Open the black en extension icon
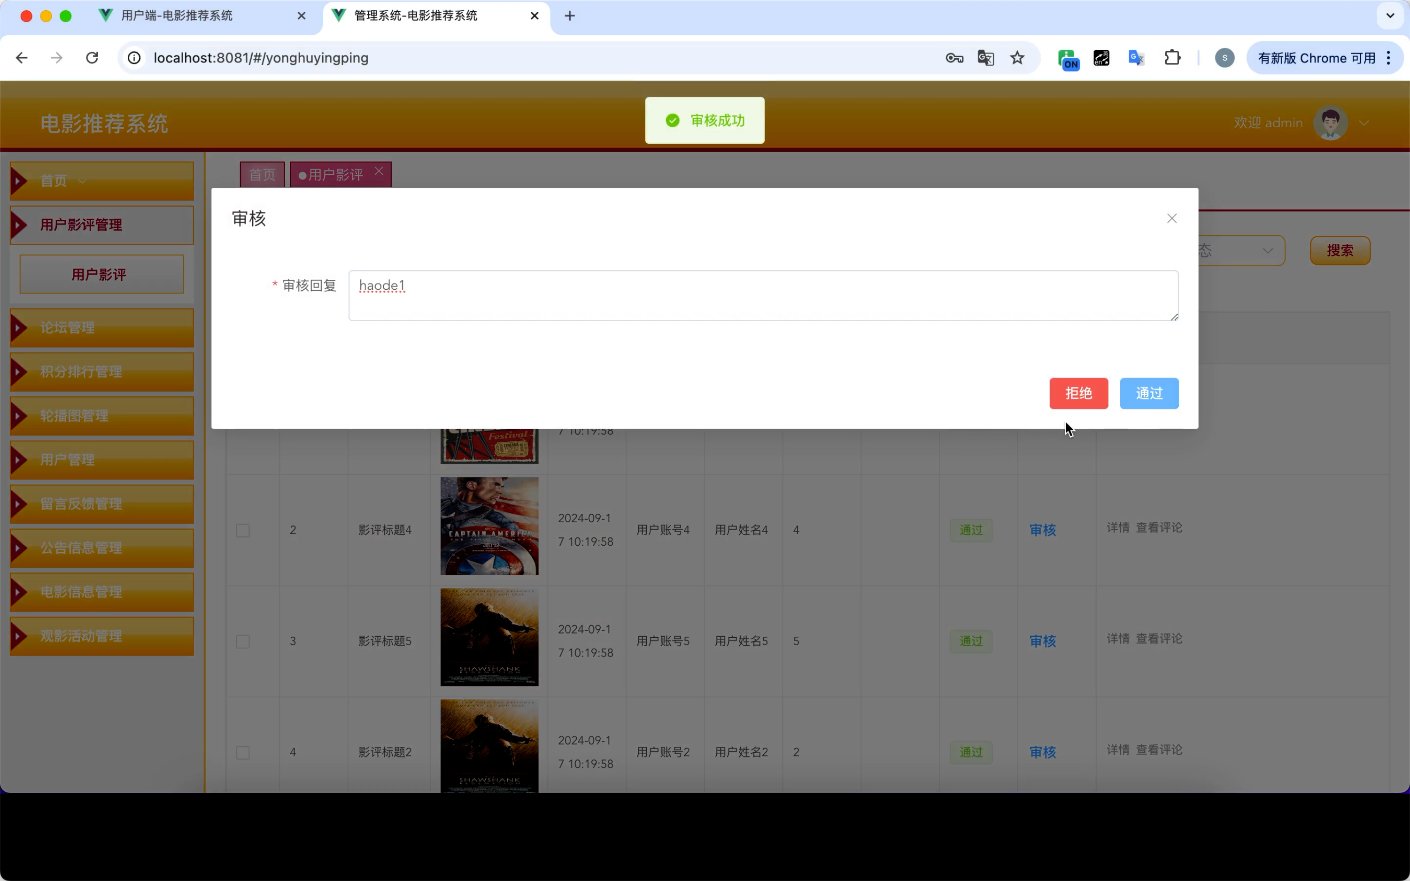Viewport: 1410px width, 881px height. pyautogui.click(x=1101, y=58)
